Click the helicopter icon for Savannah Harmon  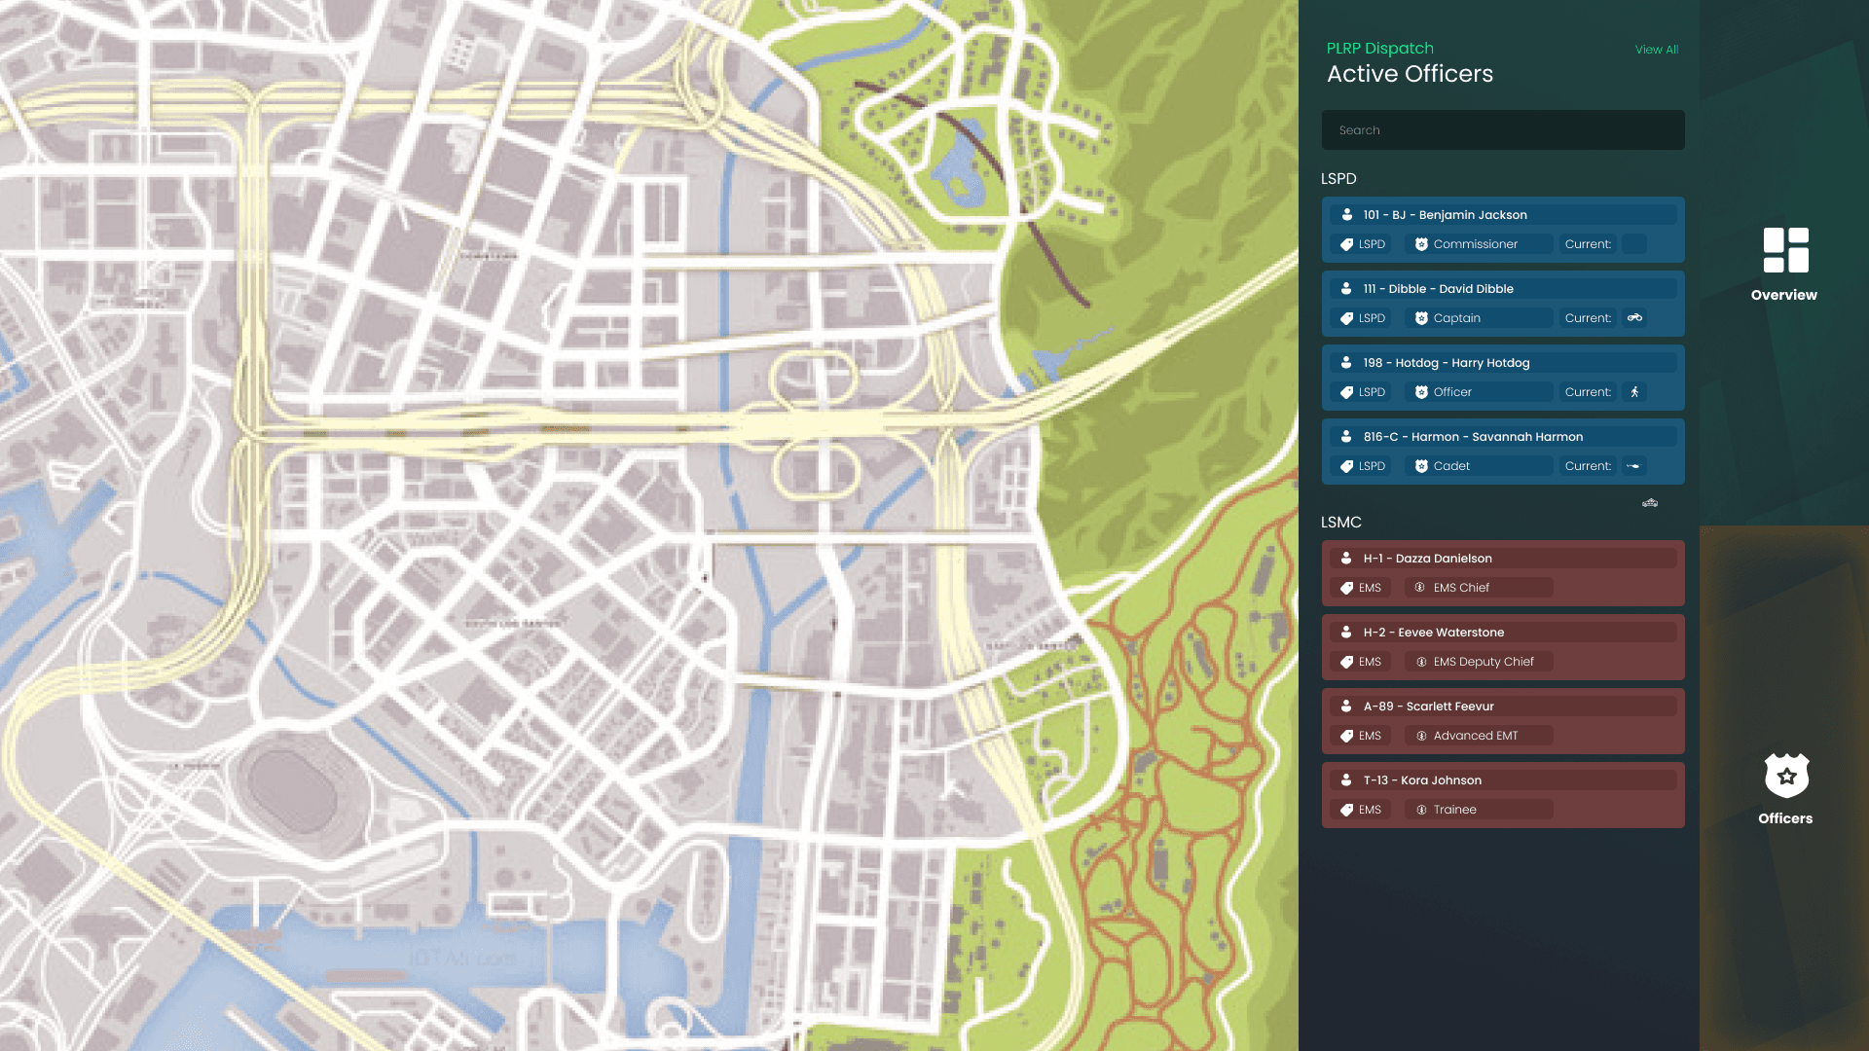pyautogui.click(x=1633, y=466)
